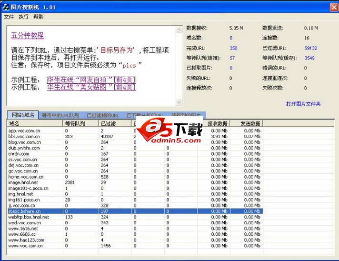Click the 等待队列(缓存) value 3549

(x=309, y=58)
